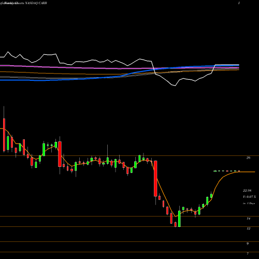Select the 26 price level label
The width and height of the screenshot is (259, 259).
point(248,157)
